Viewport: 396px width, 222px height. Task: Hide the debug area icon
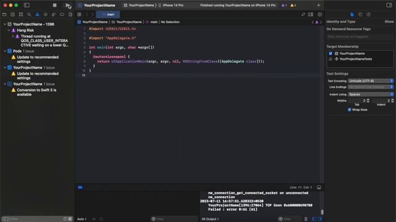tap(319, 187)
